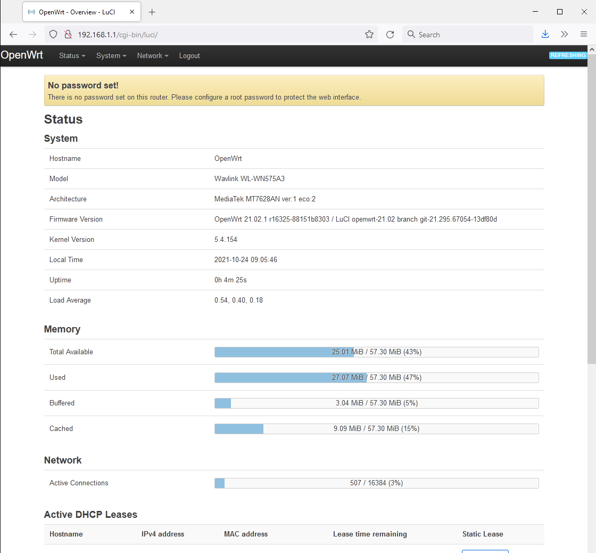The width and height of the screenshot is (596, 553).
Task: Click the Cached memory progress bar
Action: pos(376,428)
